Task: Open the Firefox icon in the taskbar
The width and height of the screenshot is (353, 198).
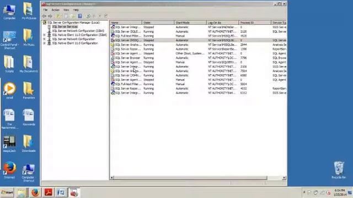Action: [35, 193]
